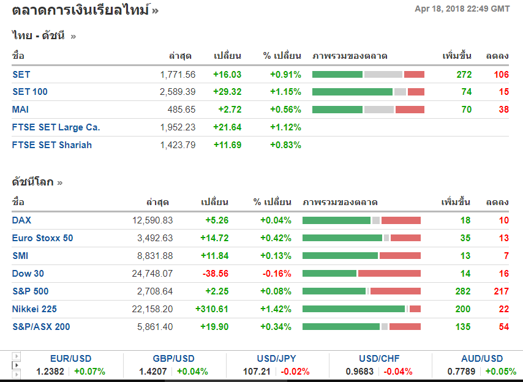The image size is (523, 382).
Task: Click the world indices % เปลี่ยน column header
Action: click(x=273, y=202)
